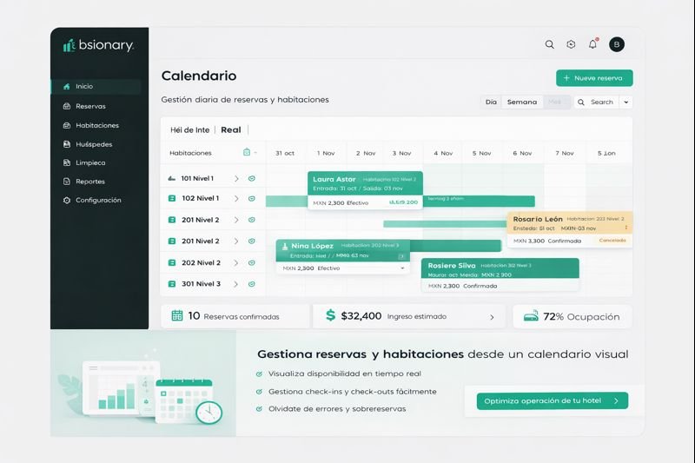This screenshot has height=463, width=695.
Task: Click the bsionary logo
Action: click(98, 45)
